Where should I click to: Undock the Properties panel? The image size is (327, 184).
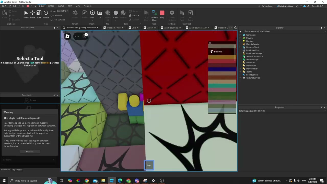point(321,107)
